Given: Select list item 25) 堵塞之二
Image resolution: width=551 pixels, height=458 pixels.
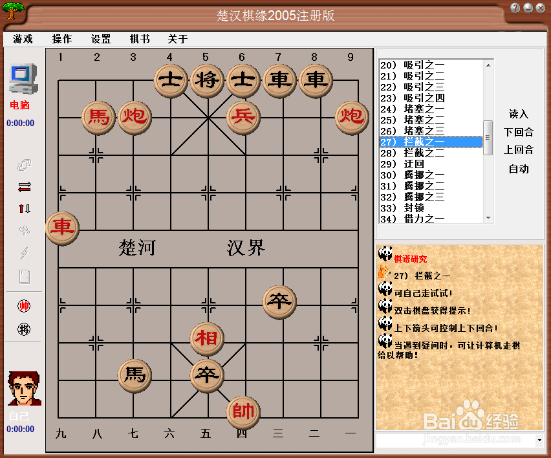Looking at the screenshot, I should click(x=431, y=120).
